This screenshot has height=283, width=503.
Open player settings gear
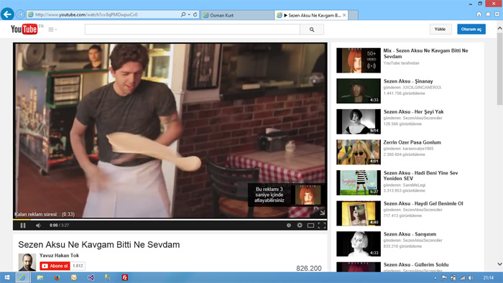(300, 226)
